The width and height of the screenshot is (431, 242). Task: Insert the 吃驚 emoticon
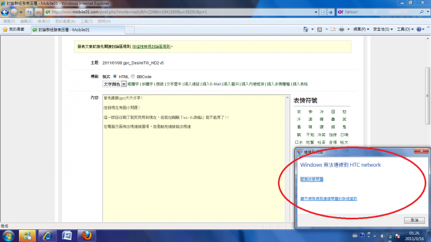310,142
